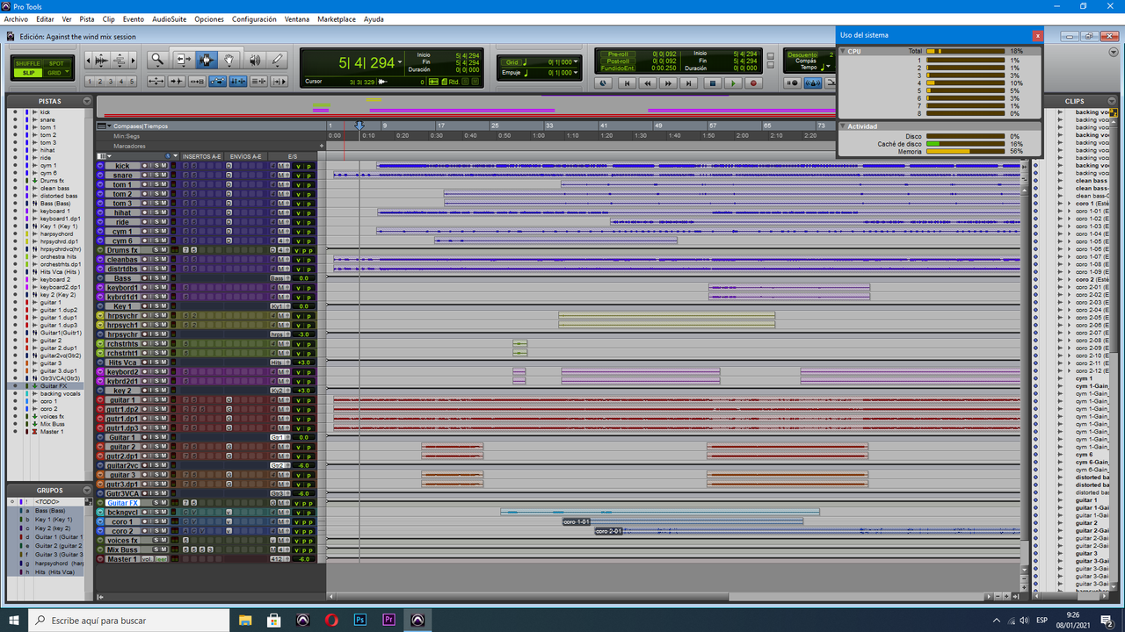Screen dimensions: 1125x632
Task: Open the Windows Start menu
Action: (14, 620)
